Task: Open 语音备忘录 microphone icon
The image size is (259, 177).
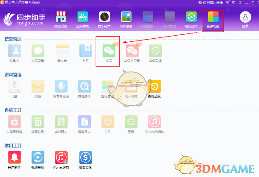Action: coord(61,86)
